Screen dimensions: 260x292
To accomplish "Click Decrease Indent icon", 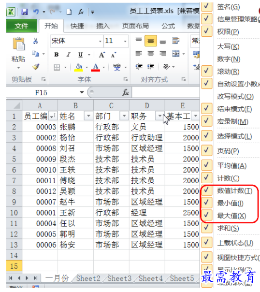I will [139, 67].
